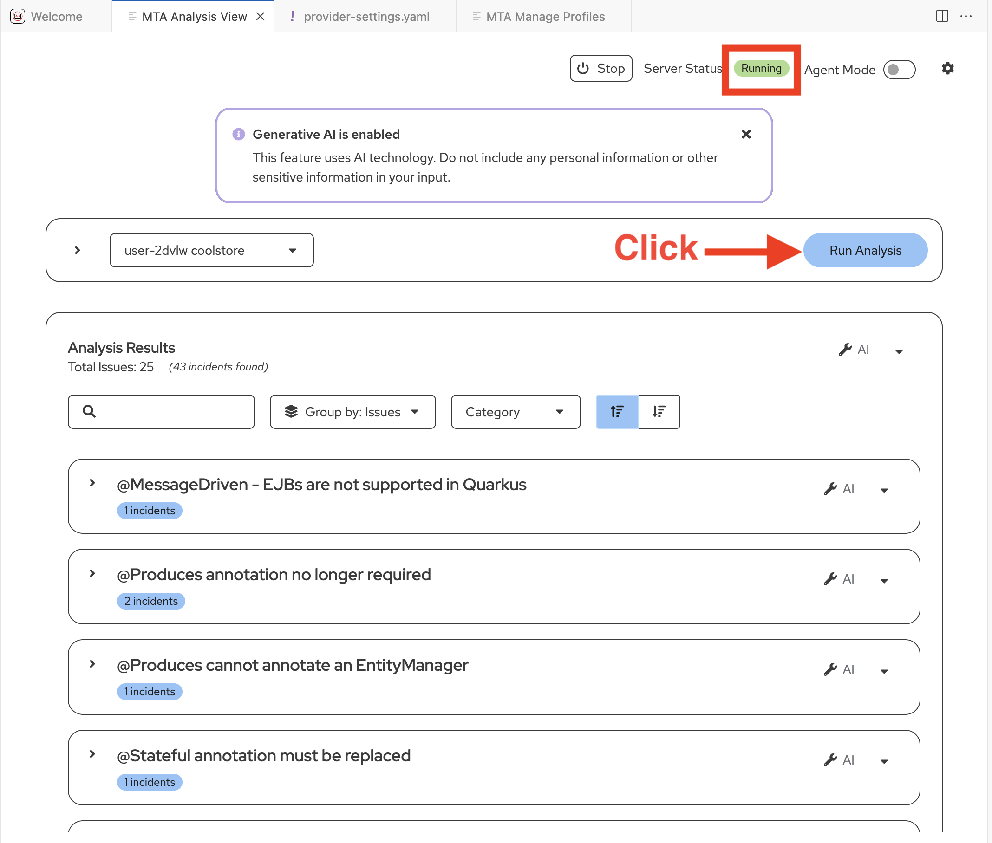Switch to the provider-settings.yaml tab
The width and height of the screenshot is (992, 843).
click(366, 16)
